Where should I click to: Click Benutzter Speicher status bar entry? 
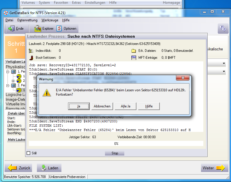(25, 177)
